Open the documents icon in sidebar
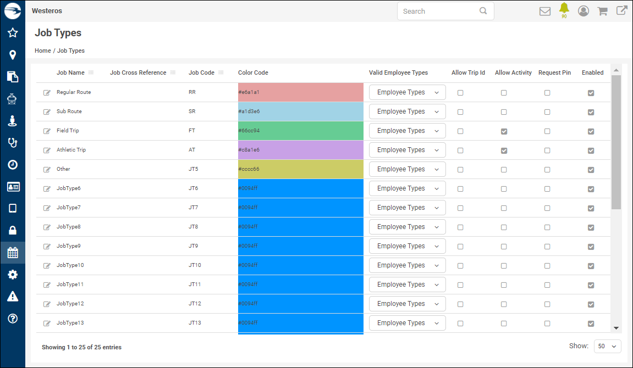This screenshot has width=633, height=368. pyautogui.click(x=13, y=76)
